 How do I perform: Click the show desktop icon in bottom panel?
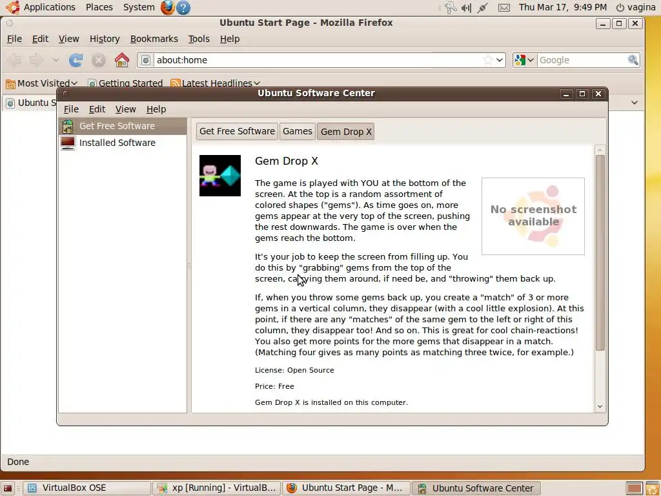click(8, 488)
